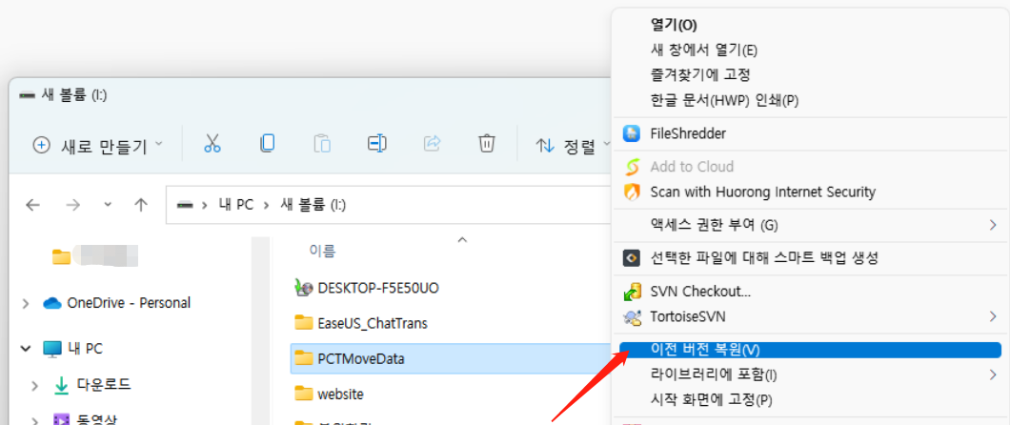Click the SVN Checkout icon
Viewport: 1010px width, 425px height.
[x=631, y=292]
